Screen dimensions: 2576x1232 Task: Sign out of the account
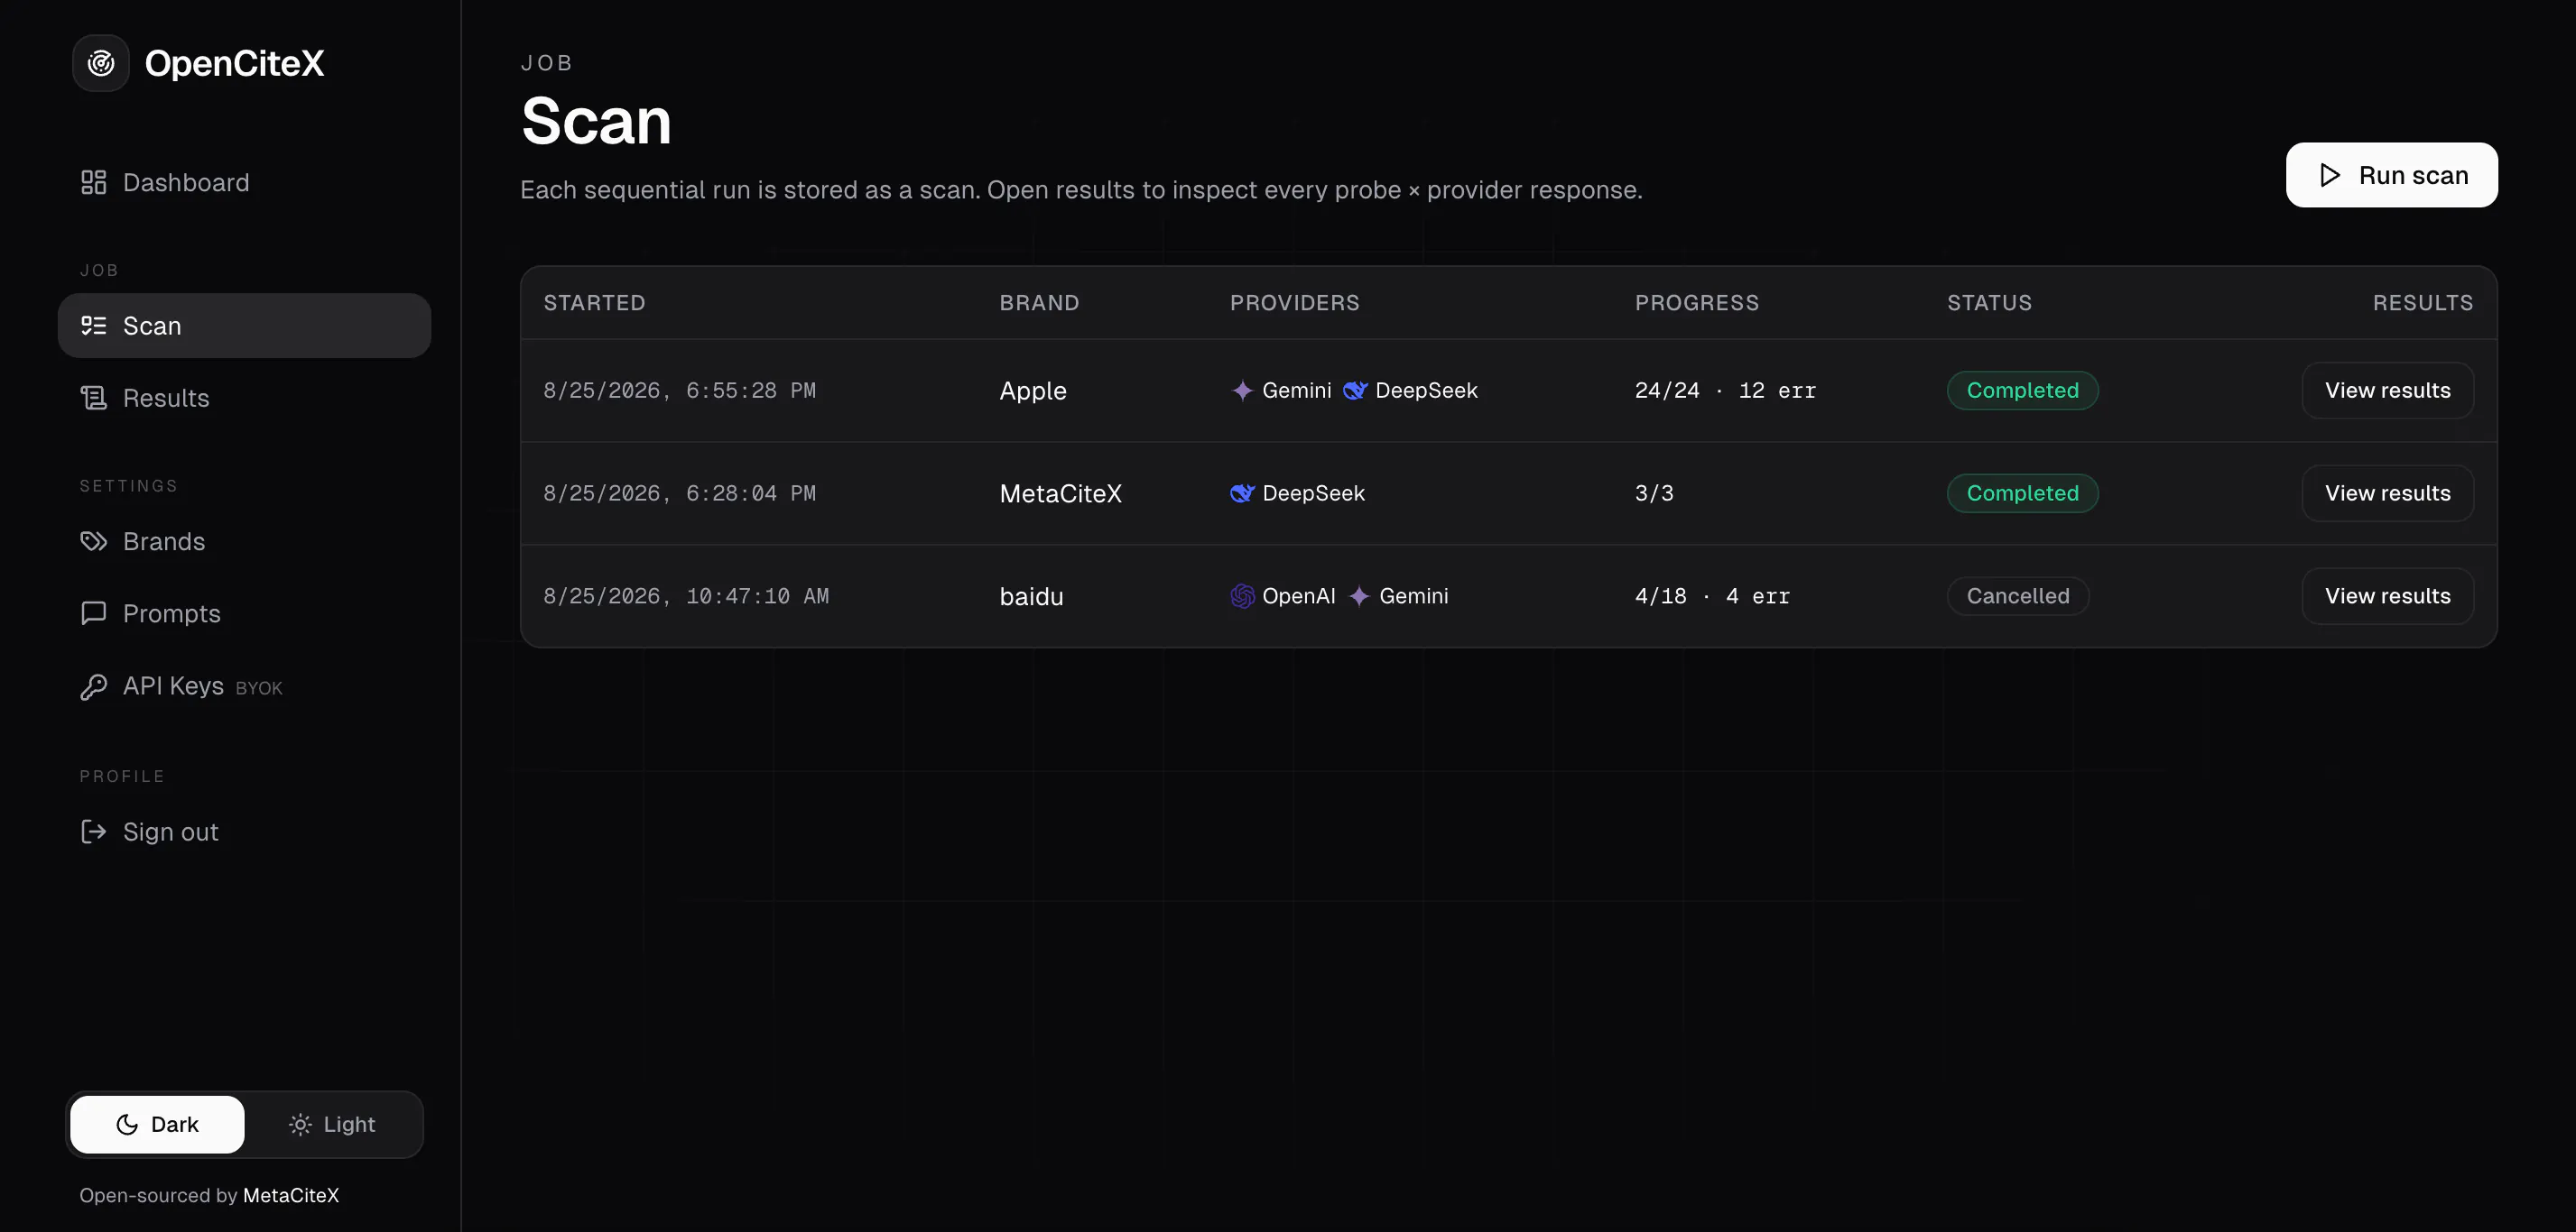244,832
